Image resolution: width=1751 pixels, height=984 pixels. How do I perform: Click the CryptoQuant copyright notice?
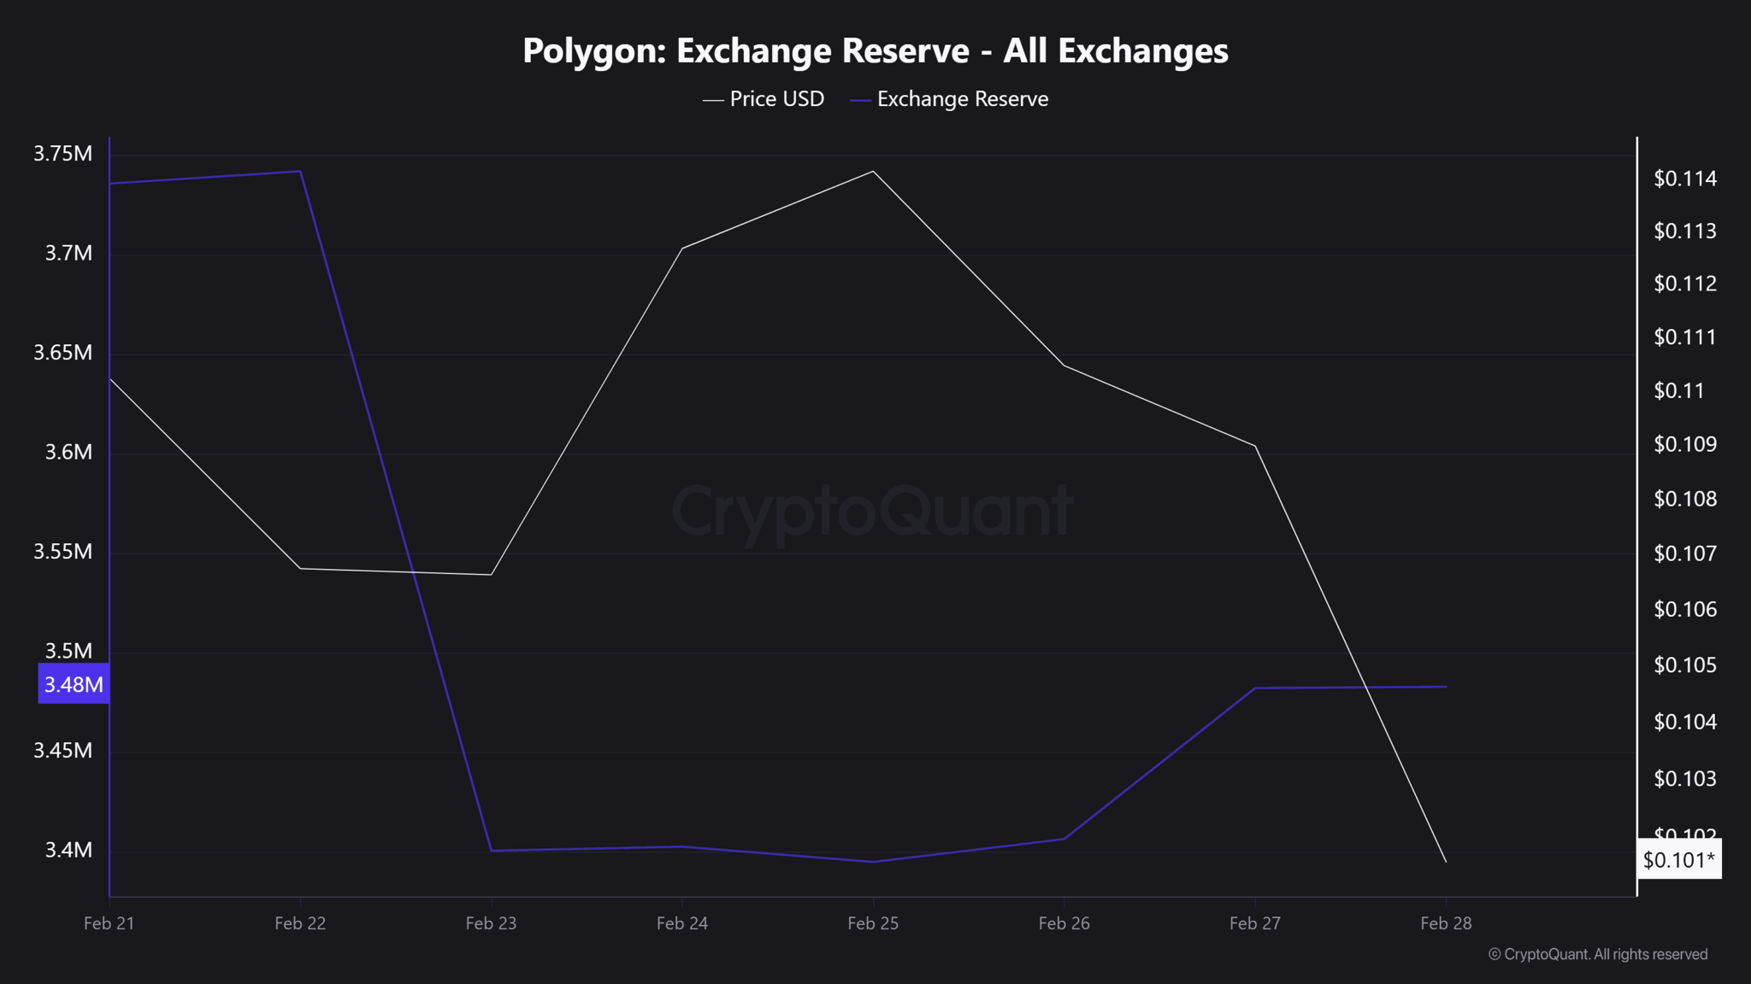coord(1598,954)
